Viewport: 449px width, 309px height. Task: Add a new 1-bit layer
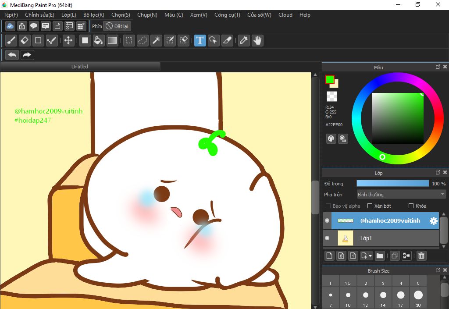click(353, 256)
